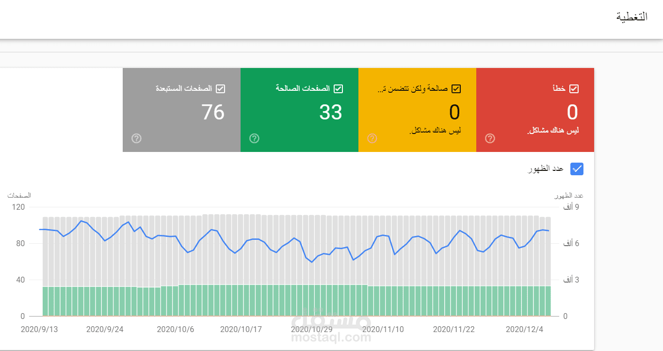Click the 2020/9/13 date label on axis
The height and width of the screenshot is (351, 663).
click(39, 329)
